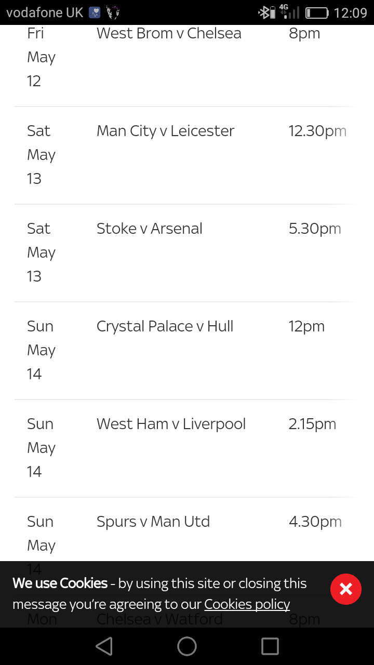Tap the battery indicator icon
This screenshot has height=665, width=374.
316,12
